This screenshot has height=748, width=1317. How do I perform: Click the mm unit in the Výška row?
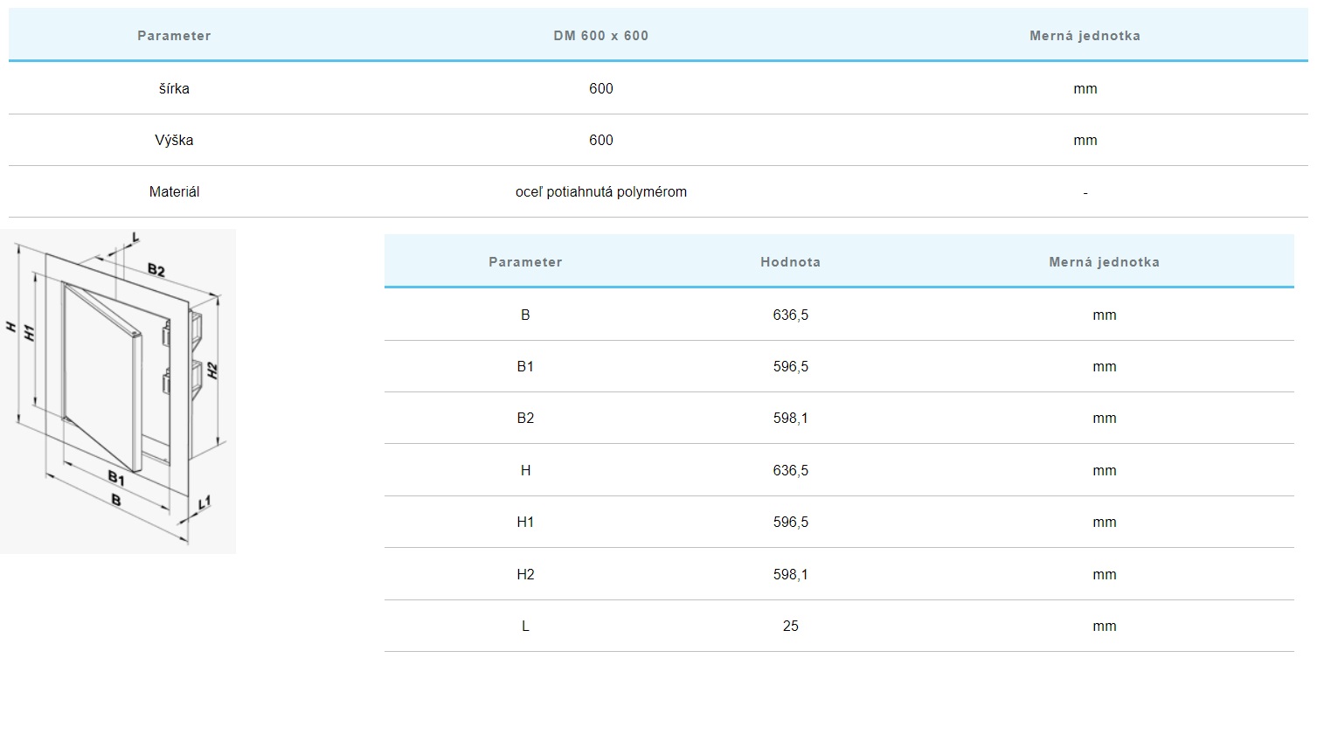[1085, 140]
